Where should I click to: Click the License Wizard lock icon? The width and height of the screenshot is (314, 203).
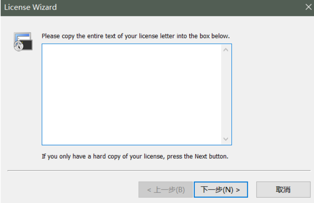click(x=23, y=41)
